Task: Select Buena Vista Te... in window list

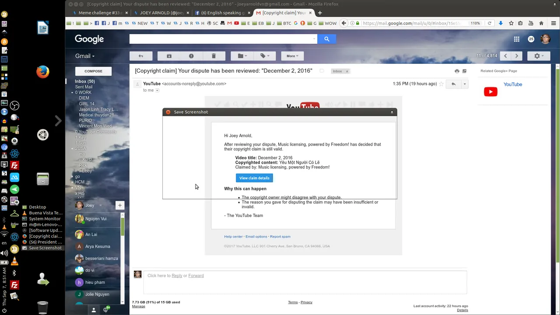Action: point(45,213)
